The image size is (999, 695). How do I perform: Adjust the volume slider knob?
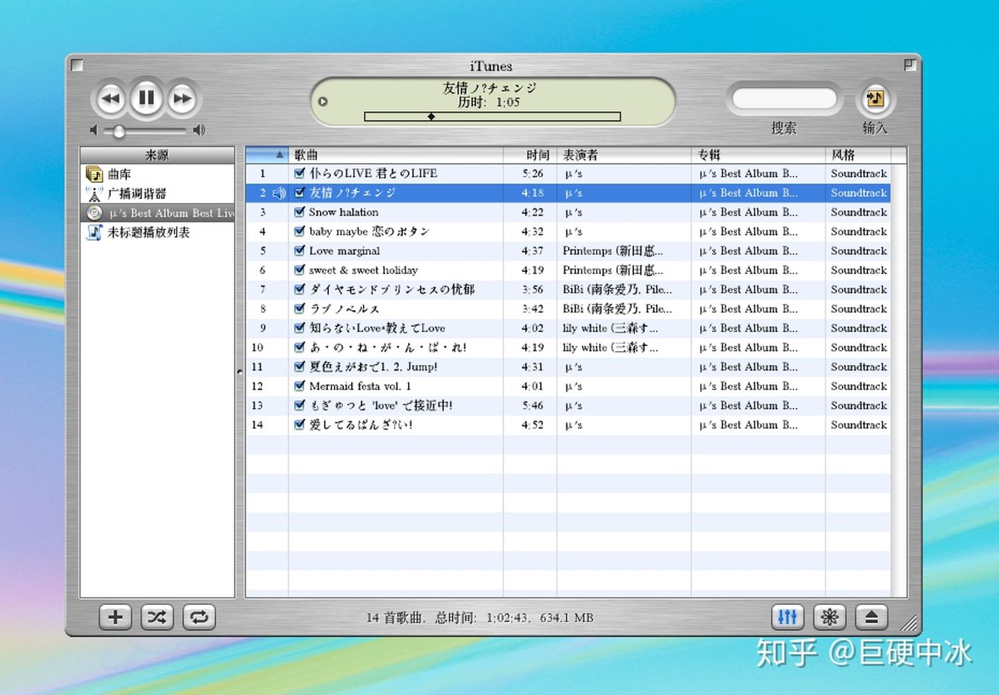tap(119, 130)
